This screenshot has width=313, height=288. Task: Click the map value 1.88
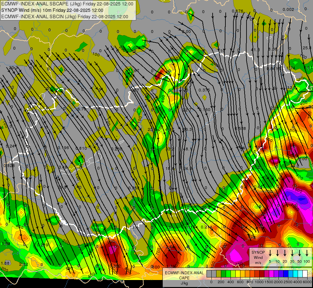click(5, 263)
